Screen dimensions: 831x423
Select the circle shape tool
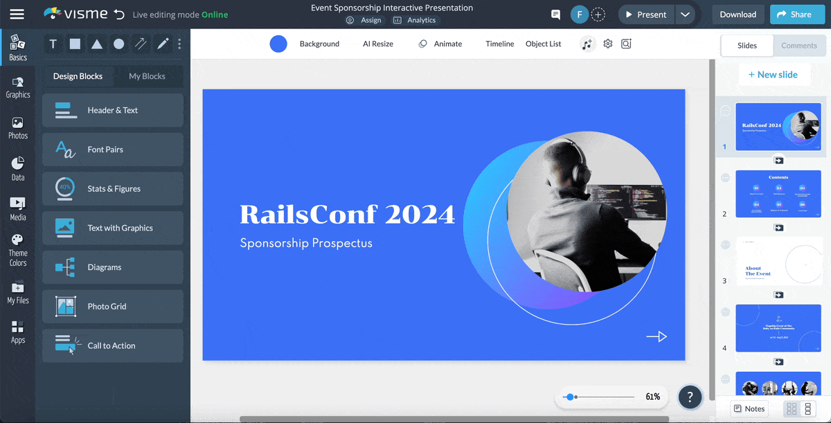point(119,44)
